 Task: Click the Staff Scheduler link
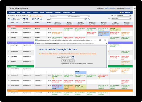coord(110,8)
